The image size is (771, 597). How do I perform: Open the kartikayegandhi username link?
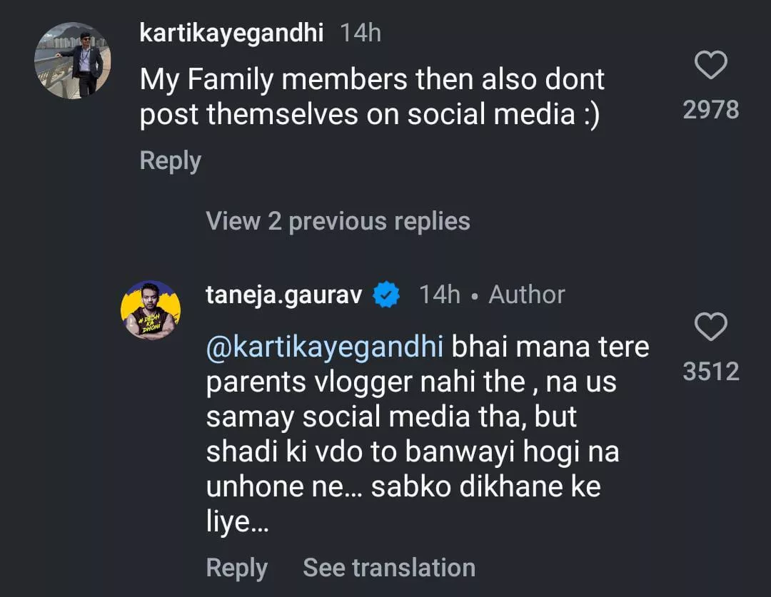pos(232,33)
